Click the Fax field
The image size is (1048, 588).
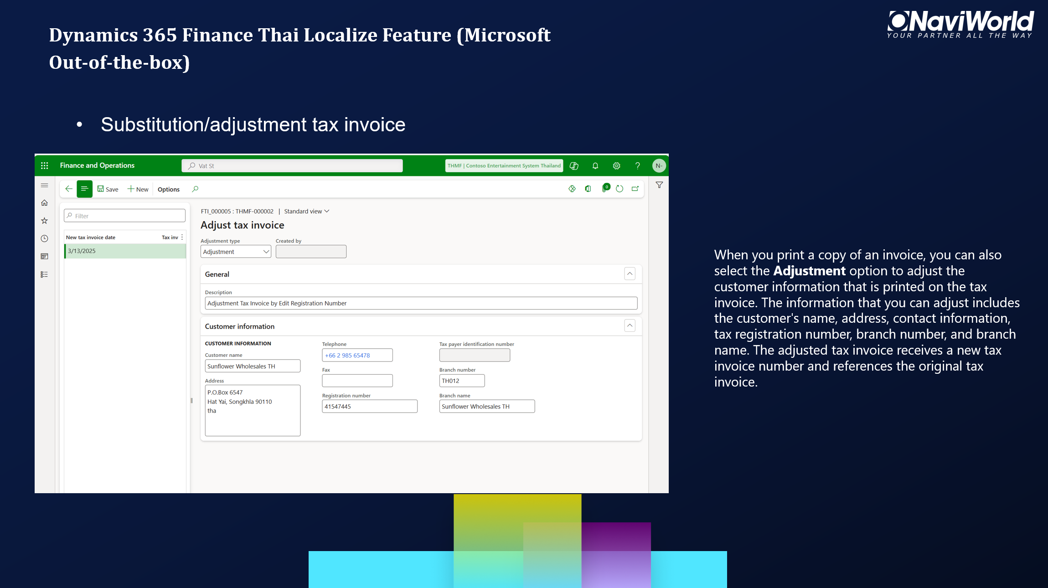click(357, 381)
